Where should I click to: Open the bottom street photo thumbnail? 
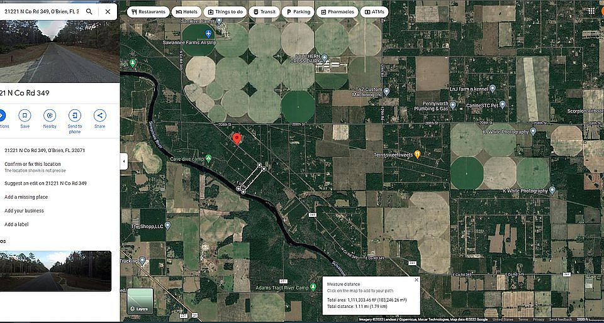point(55,271)
